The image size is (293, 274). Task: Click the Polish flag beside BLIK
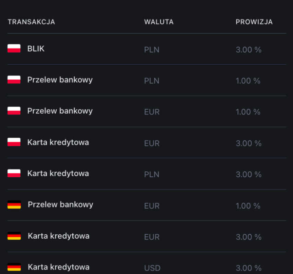[x=14, y=49]
